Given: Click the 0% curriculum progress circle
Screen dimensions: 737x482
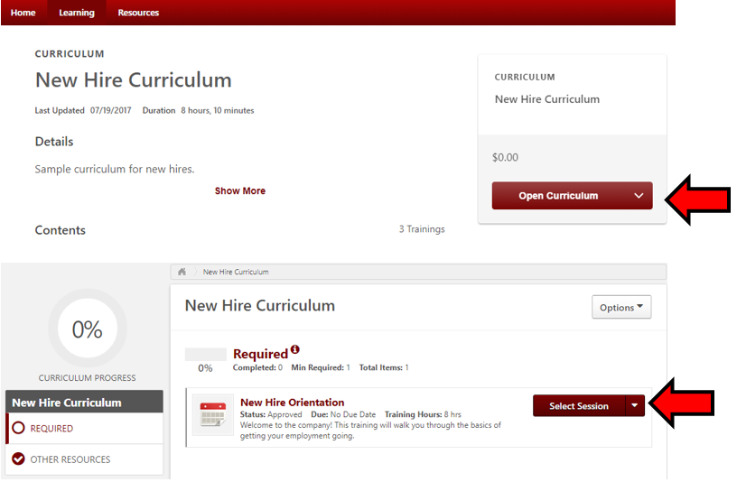Looking at the screenshot, I should click(87, 329).
